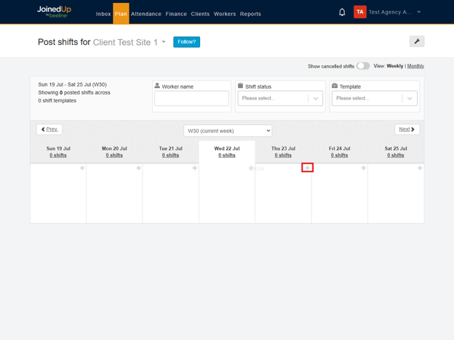Open the Finance tab
The image size is (454, 340).
176,14
